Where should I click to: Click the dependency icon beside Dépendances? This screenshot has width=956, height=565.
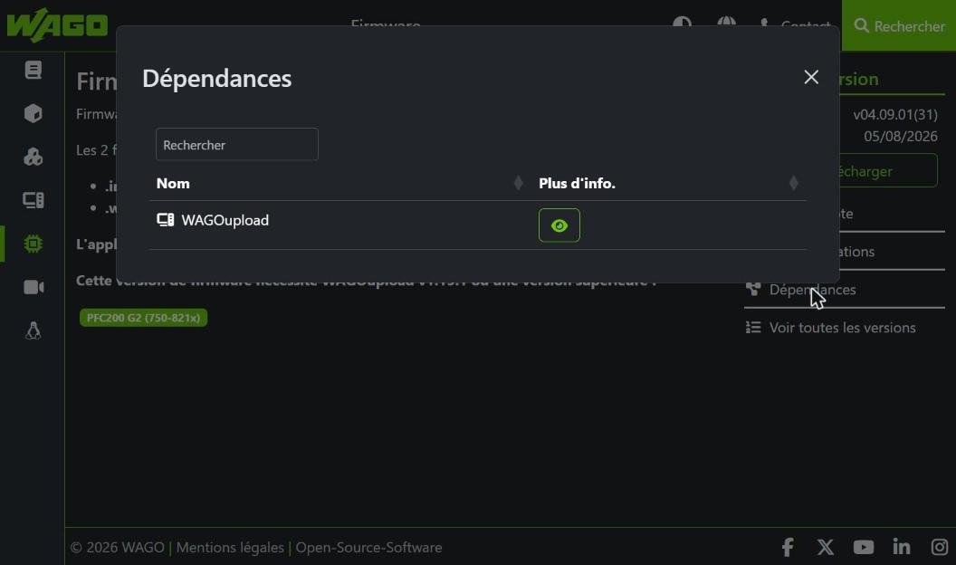pyautogui.click(x=753, y=288)
